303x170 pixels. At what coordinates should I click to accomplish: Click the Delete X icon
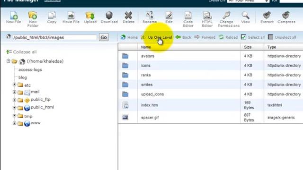tap(128, 16)
